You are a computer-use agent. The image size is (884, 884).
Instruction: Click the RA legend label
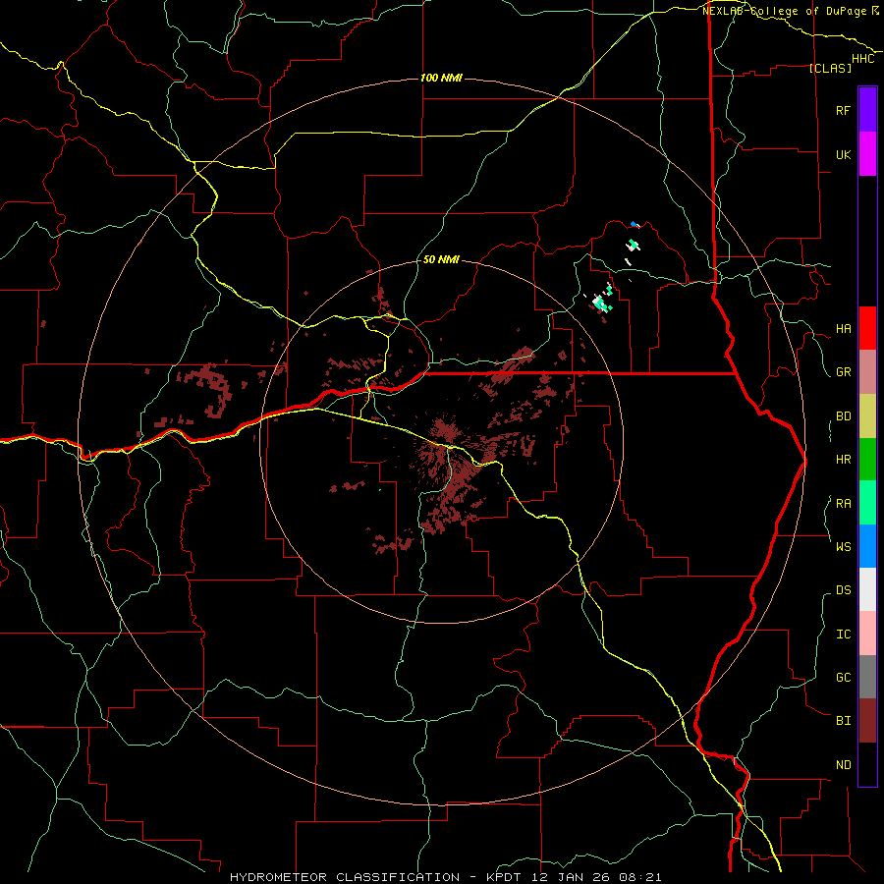click(x=843, y=504)
